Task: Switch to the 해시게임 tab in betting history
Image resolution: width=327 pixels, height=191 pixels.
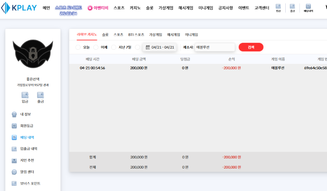Action: coord(173,35)
